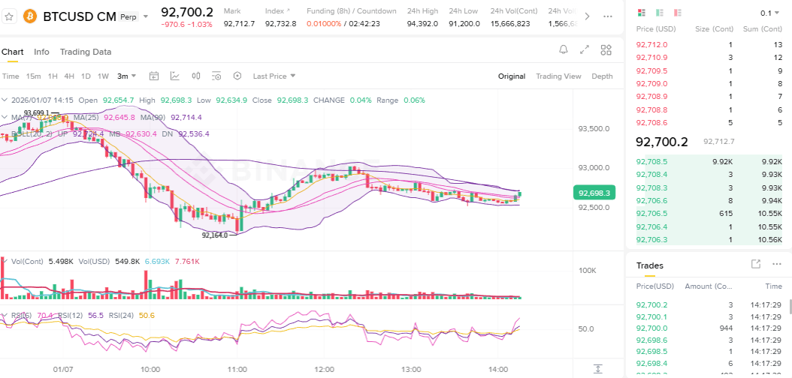
Task: Show asks-only order book view (red icon)
Action: 677,13
